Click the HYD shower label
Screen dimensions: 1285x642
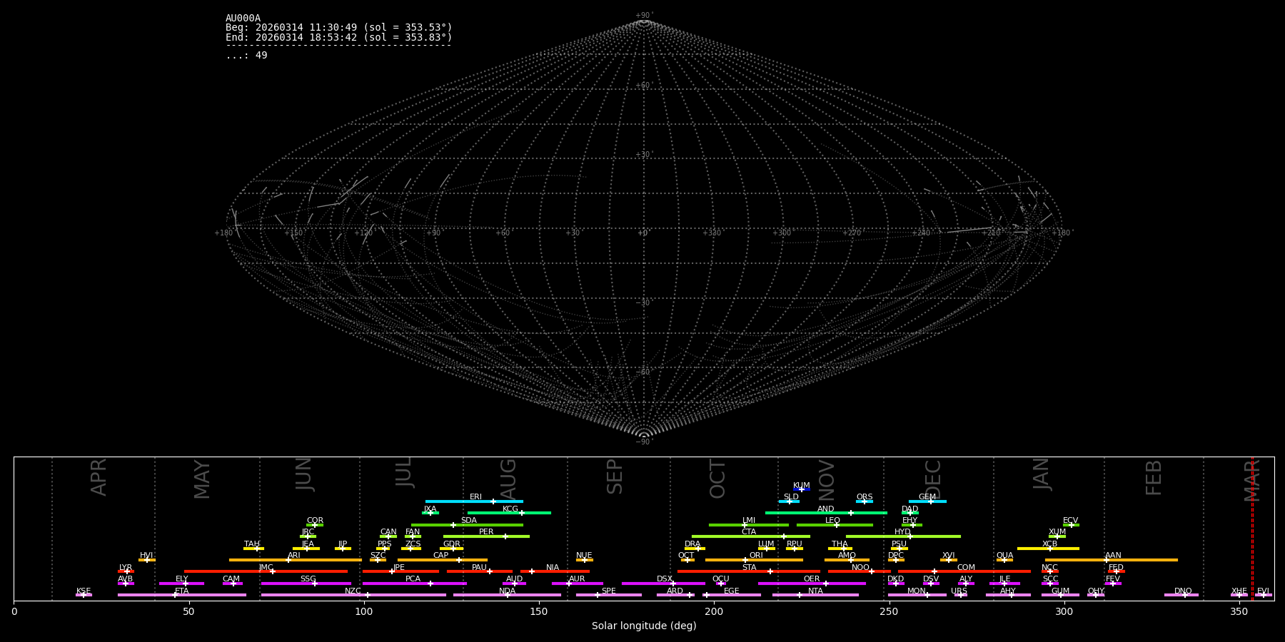coord(902,532)
